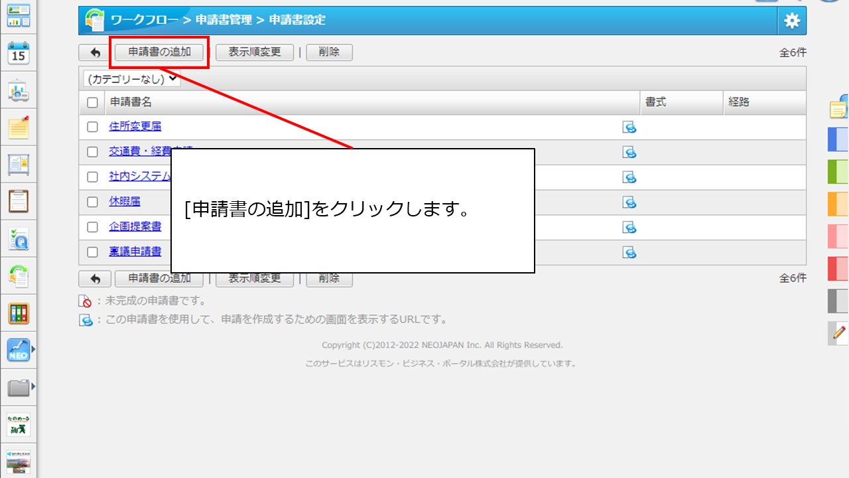Image resolution: width=849 pixels, height=478 pixels.
Task: Open the 住所変更届 application form link
Action: coord(135,126)
